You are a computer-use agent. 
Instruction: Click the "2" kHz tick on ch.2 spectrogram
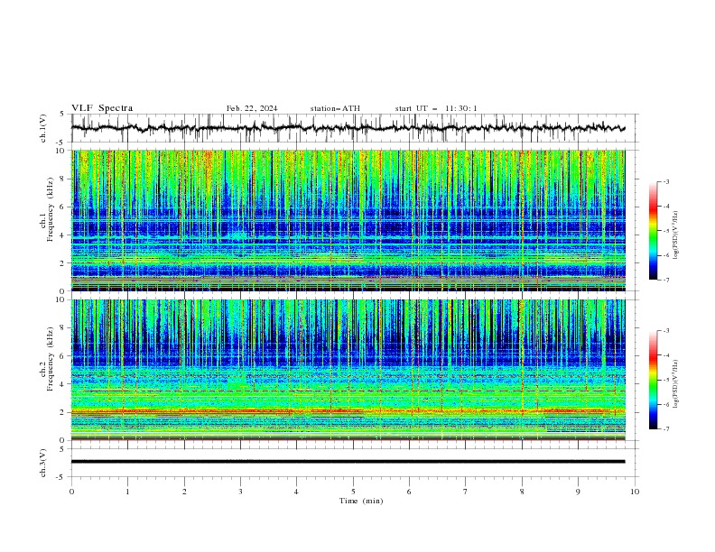coord(63,412)
